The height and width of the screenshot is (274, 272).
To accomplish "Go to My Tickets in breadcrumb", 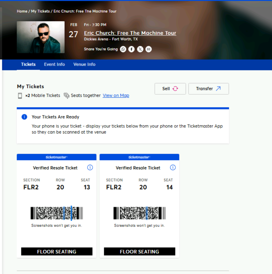I will pyautogui.click(x=40, y=11).
